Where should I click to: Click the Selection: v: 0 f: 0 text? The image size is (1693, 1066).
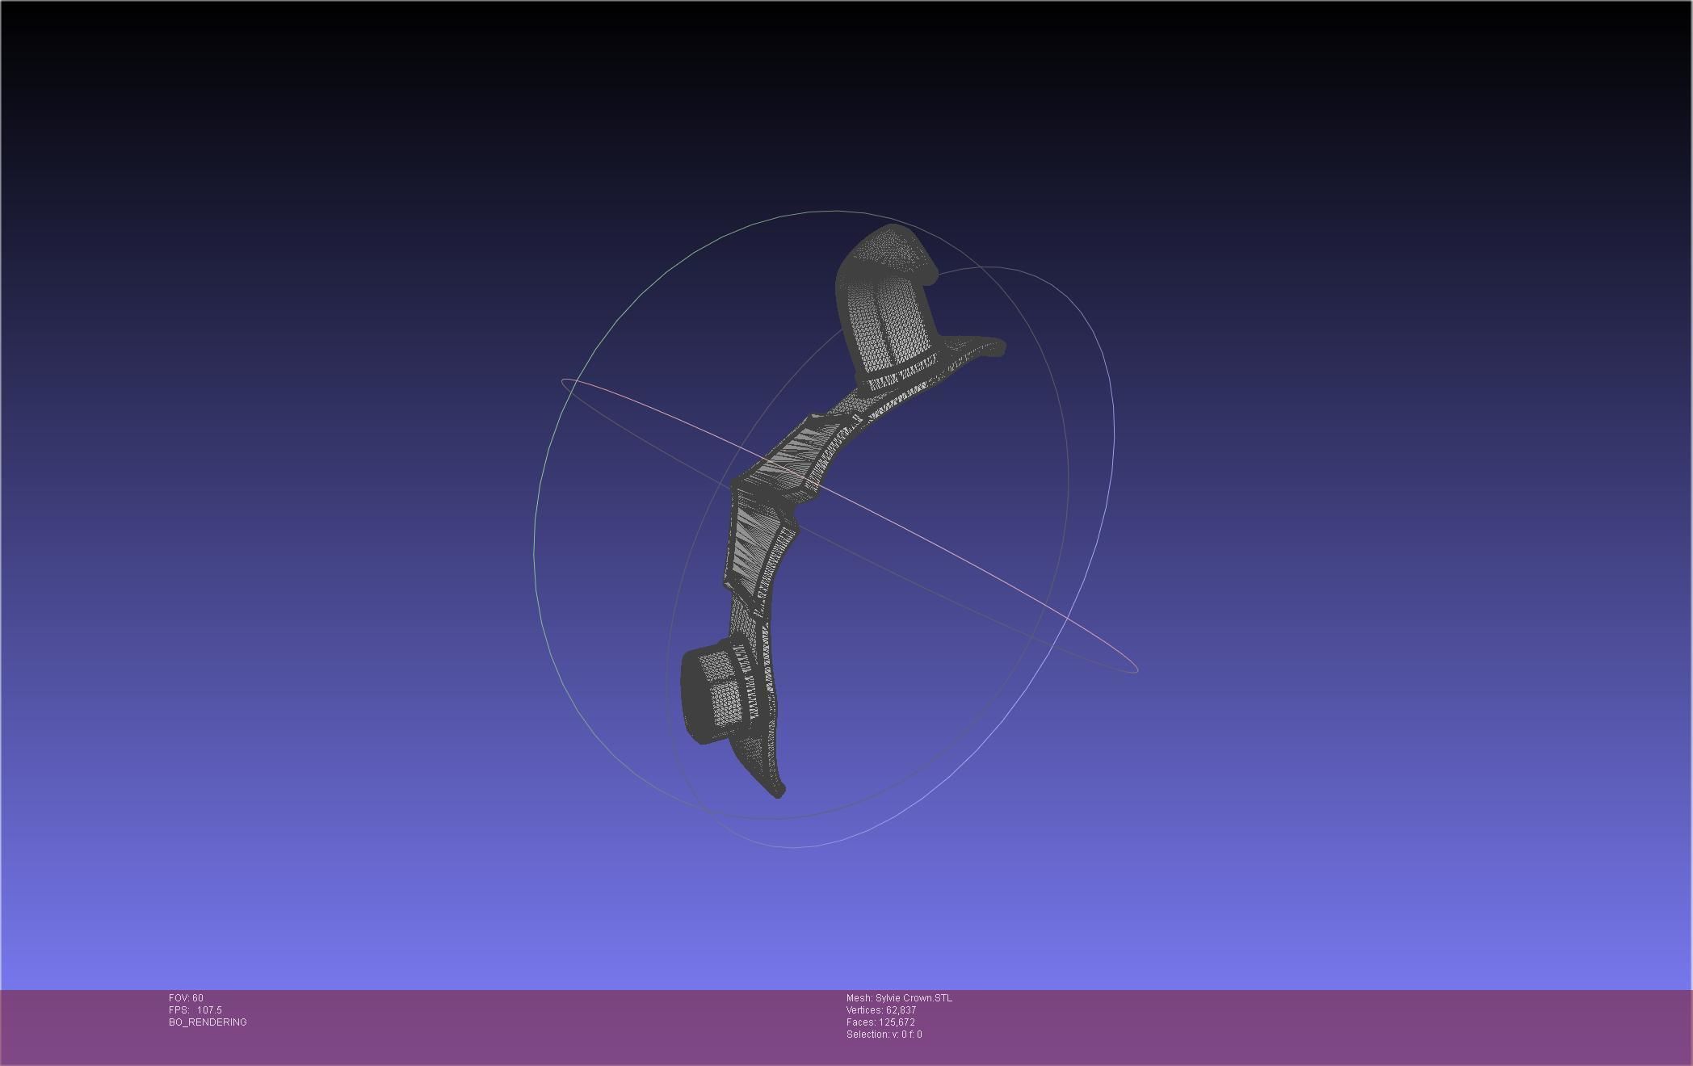(x=884, y=1035)
